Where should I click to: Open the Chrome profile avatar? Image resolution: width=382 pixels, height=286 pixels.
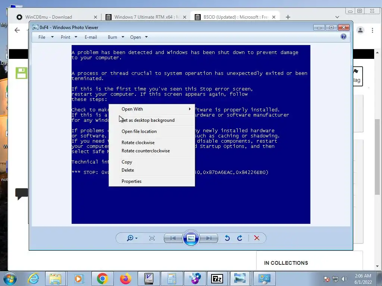[x=360, y=30]
